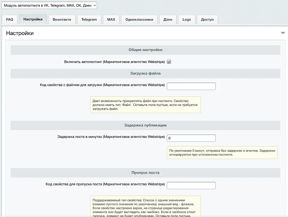Viewport: 288px width, 217px height.
Task: Open the Вконтакте tab
Action: click(x=62, y=20)
